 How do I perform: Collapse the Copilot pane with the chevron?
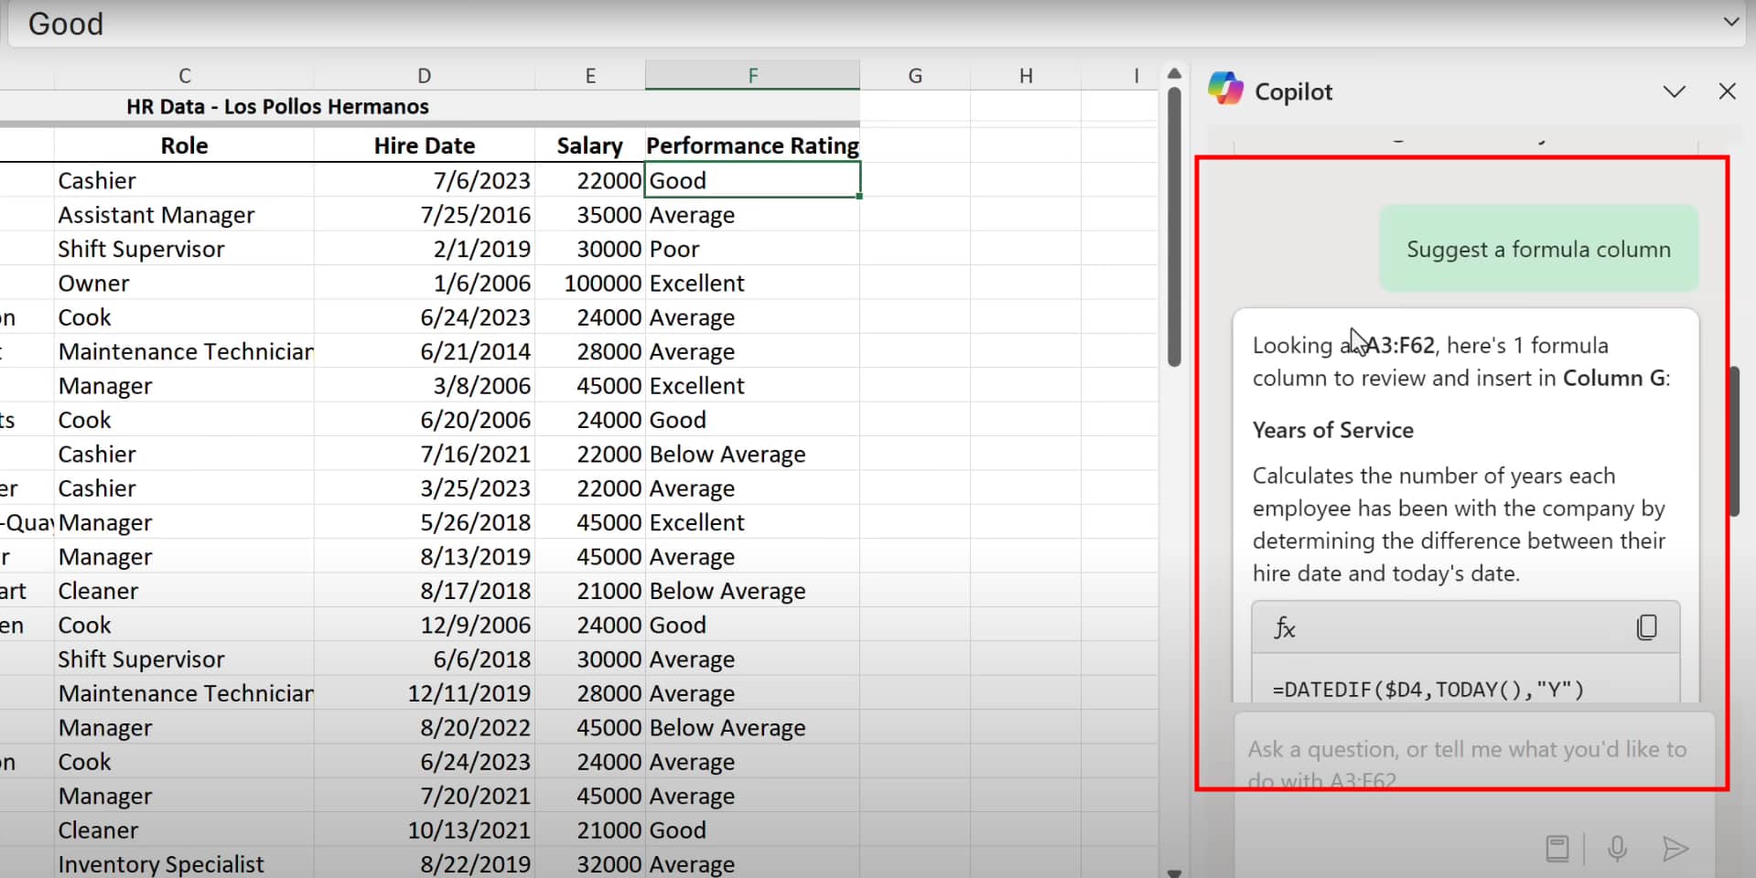(x=1674, y=91)
